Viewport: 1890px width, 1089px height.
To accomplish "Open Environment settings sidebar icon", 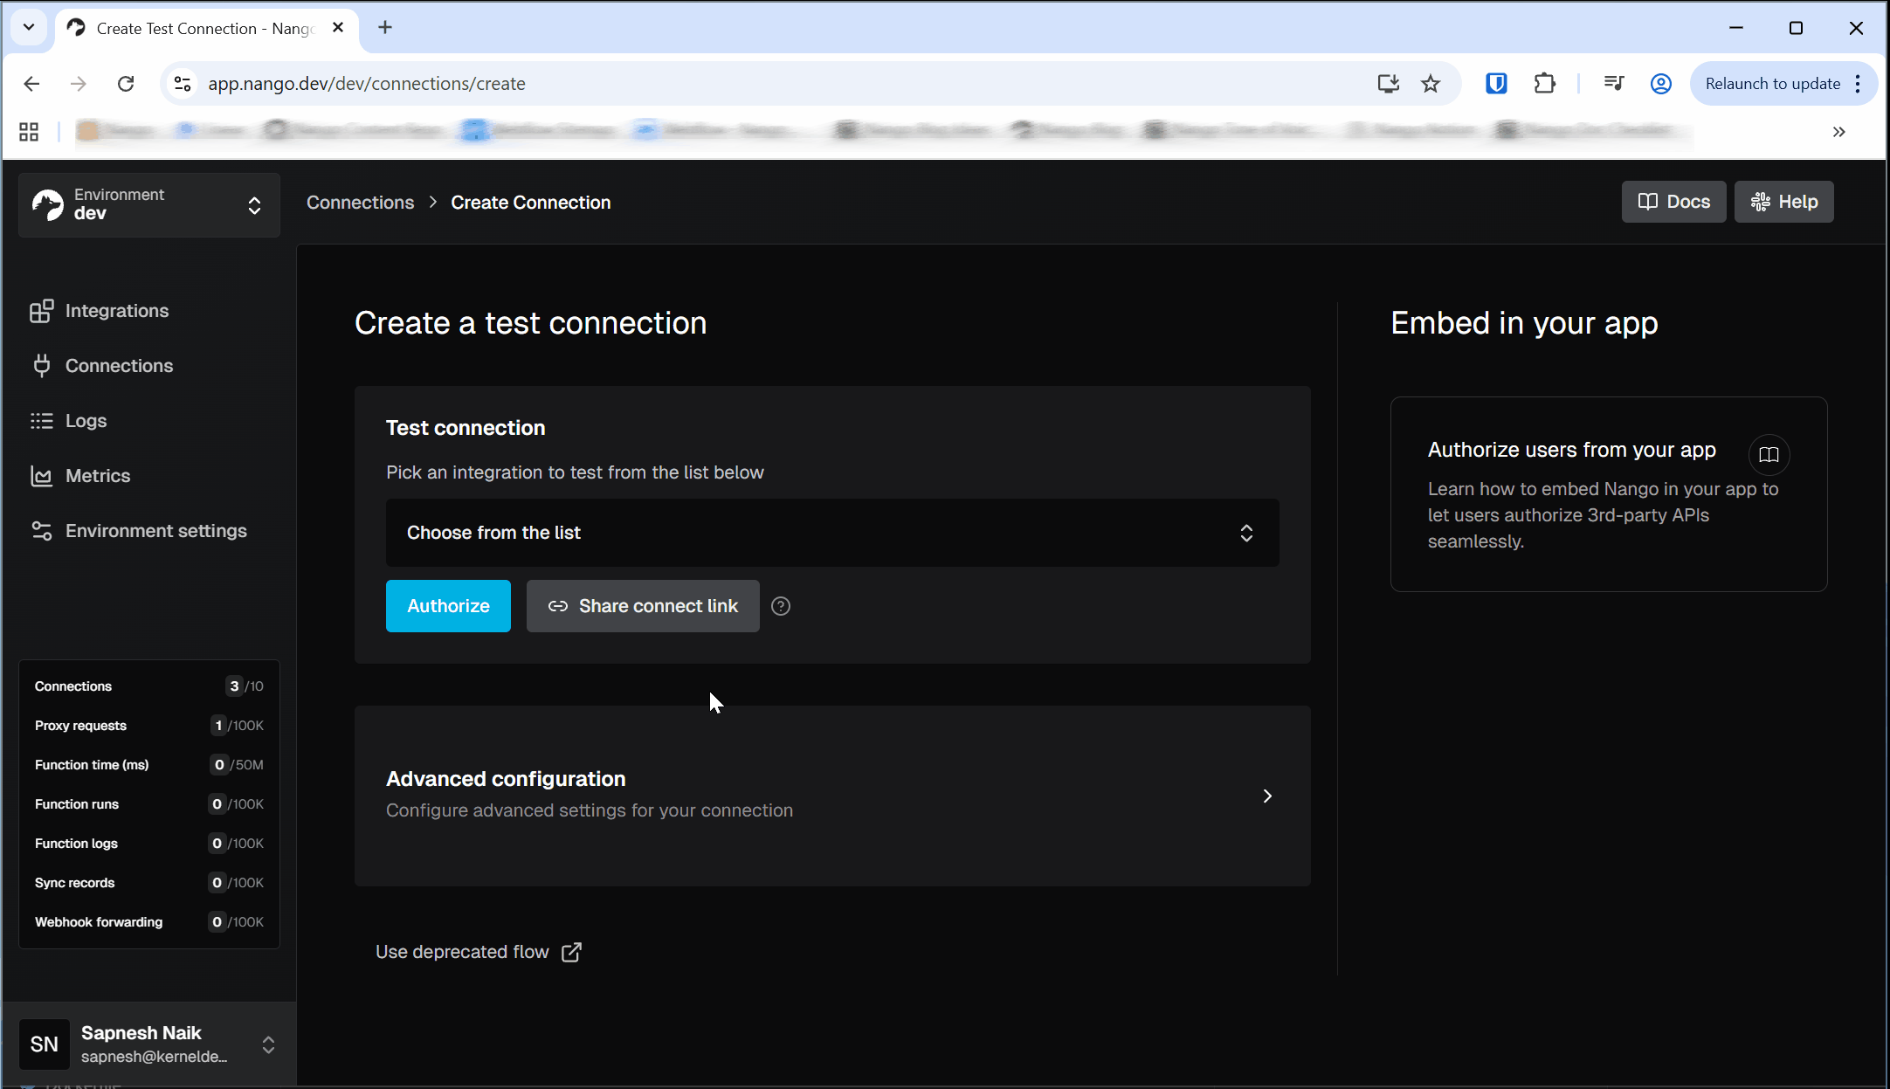I will coord(42,530).
